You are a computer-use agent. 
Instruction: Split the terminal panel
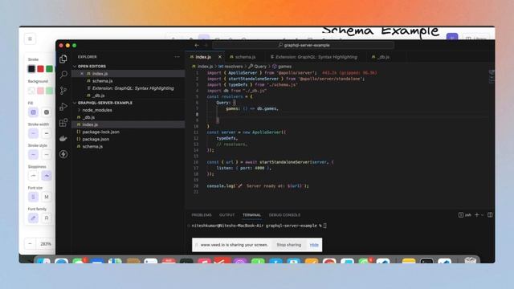(490, 215)
